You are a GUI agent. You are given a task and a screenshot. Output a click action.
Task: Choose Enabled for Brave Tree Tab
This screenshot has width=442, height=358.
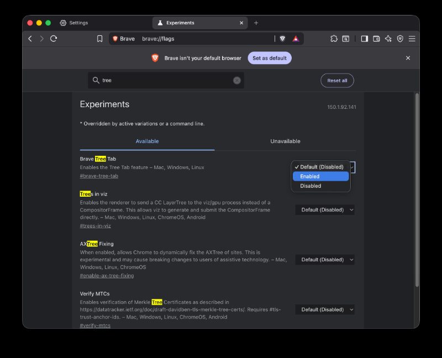tap(321, 176)
